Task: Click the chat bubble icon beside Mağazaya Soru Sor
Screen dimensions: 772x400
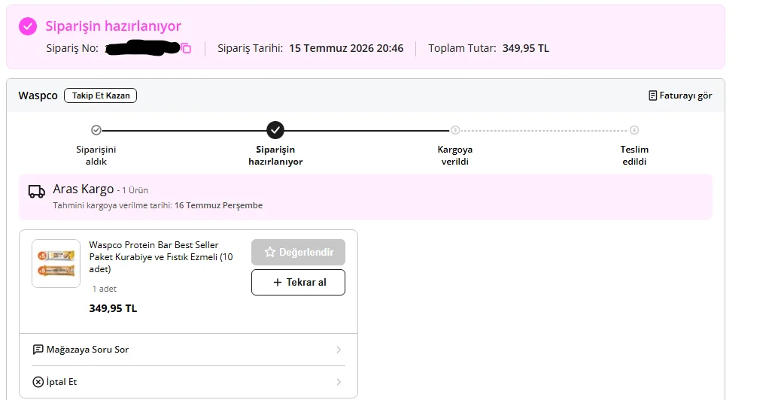Action: (x=38, y=350)
